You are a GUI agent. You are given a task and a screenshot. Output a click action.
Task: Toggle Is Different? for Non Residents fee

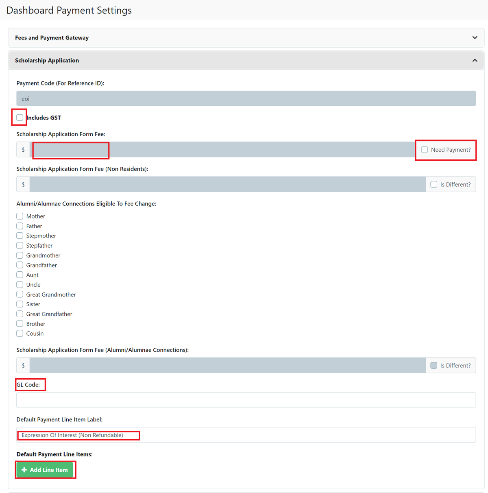coord(434,184)
